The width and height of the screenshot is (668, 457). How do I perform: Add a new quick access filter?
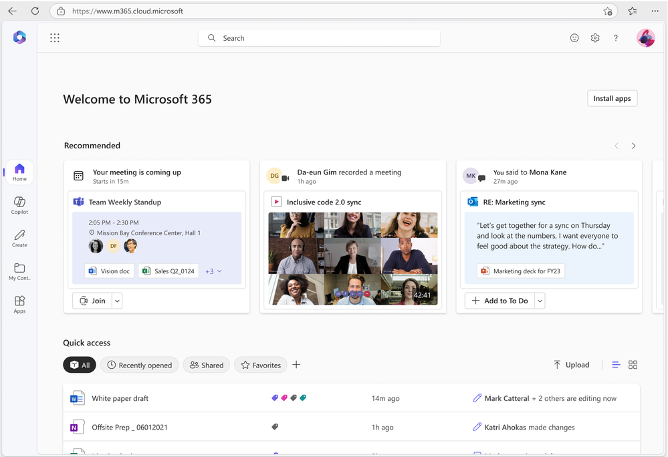[296, 365]
